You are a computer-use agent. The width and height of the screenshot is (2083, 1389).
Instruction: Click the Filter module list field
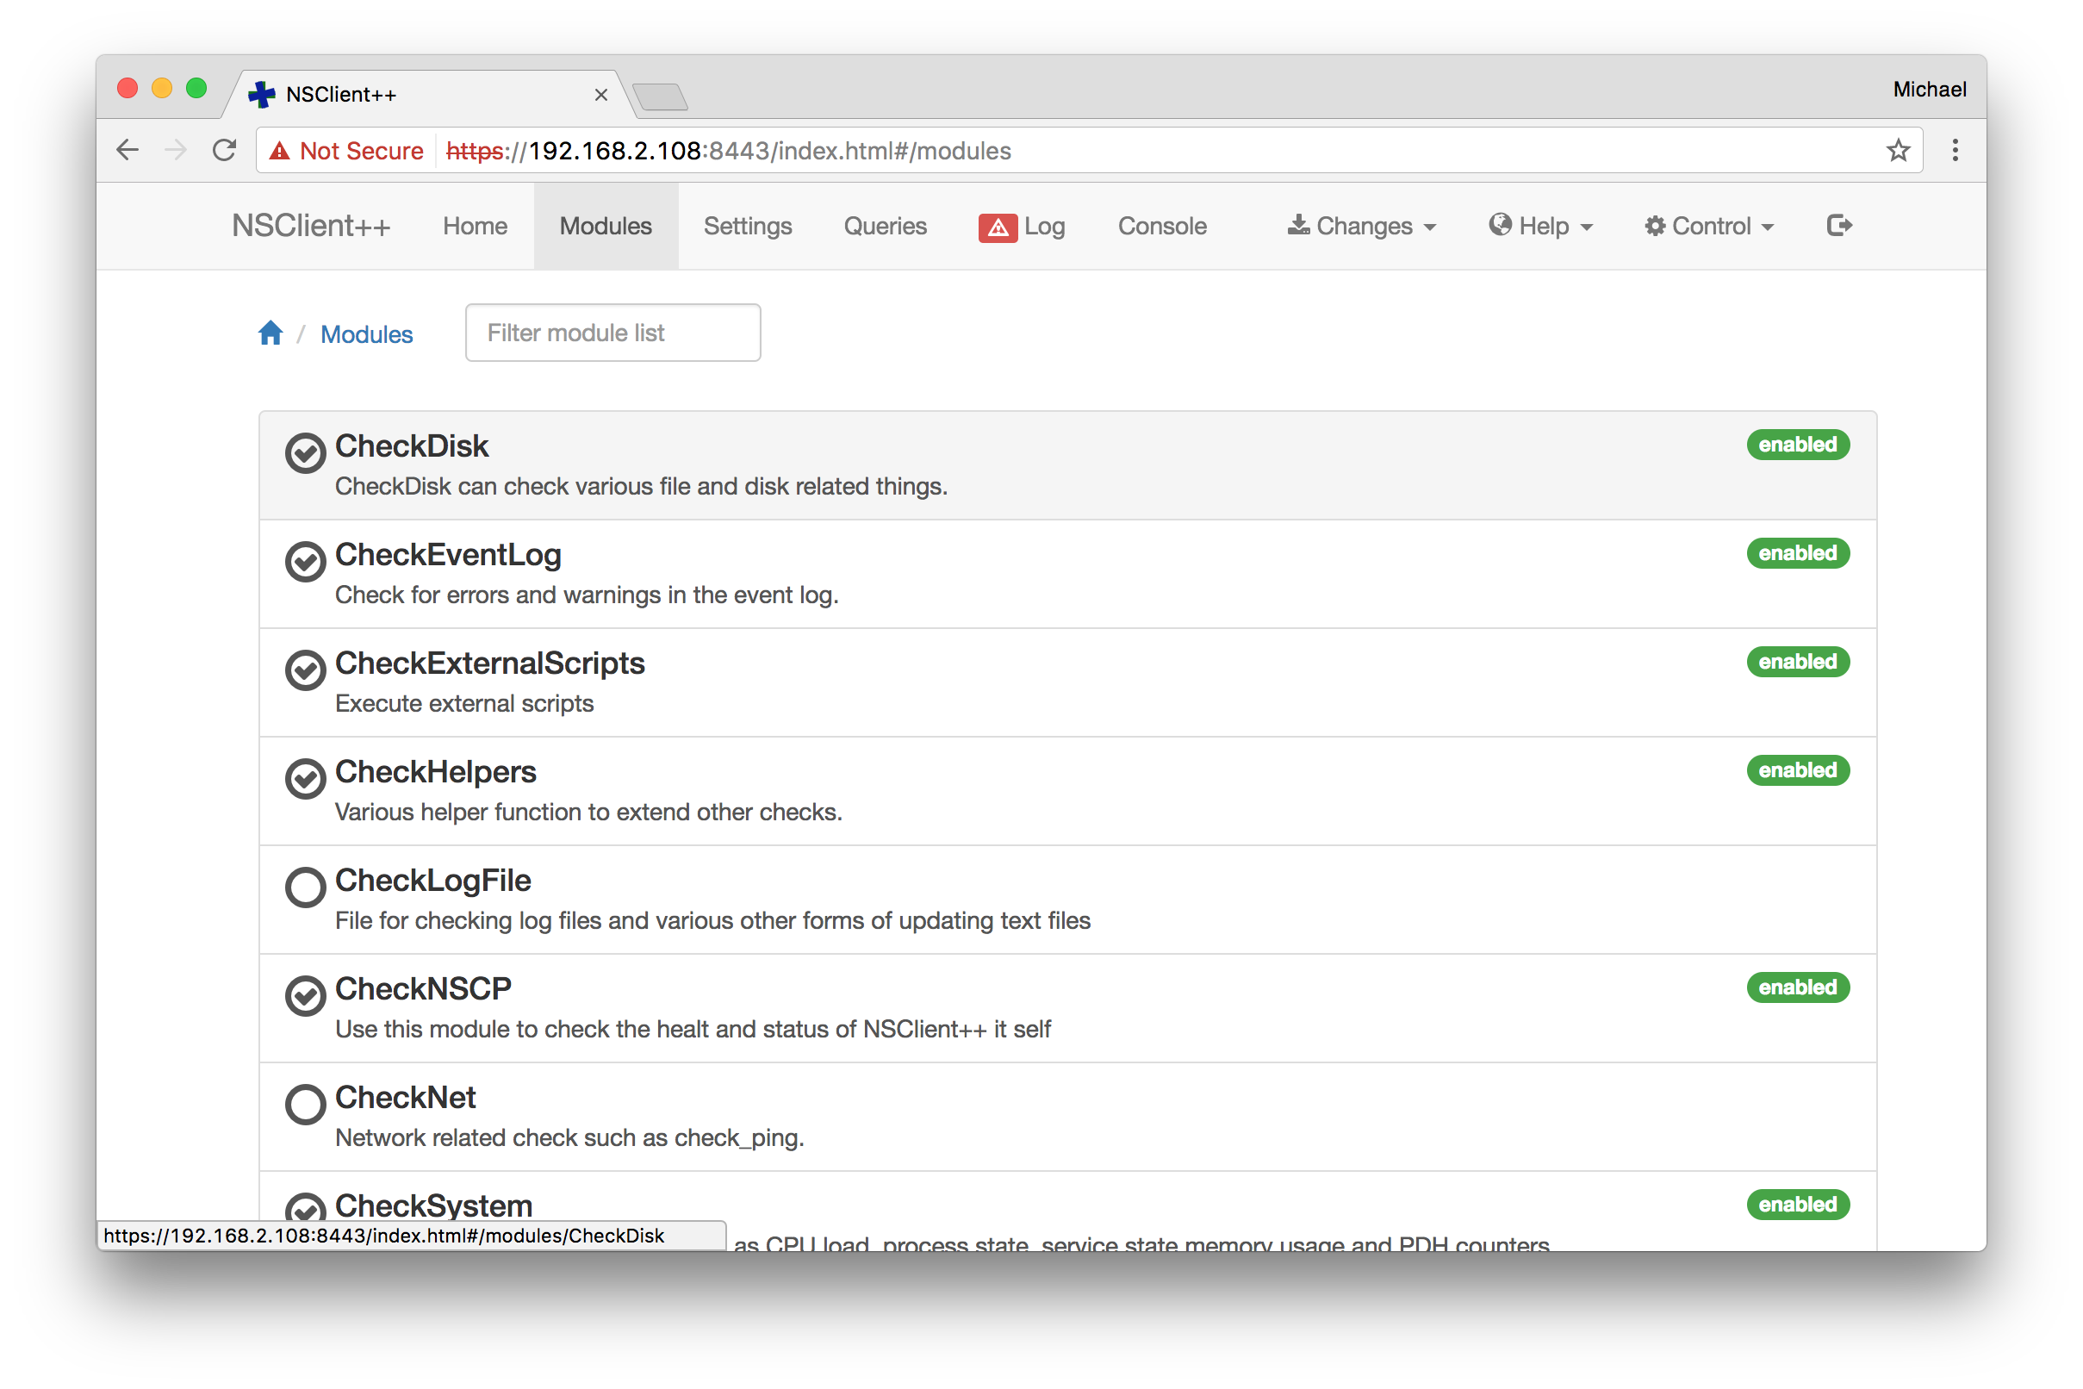612,333
